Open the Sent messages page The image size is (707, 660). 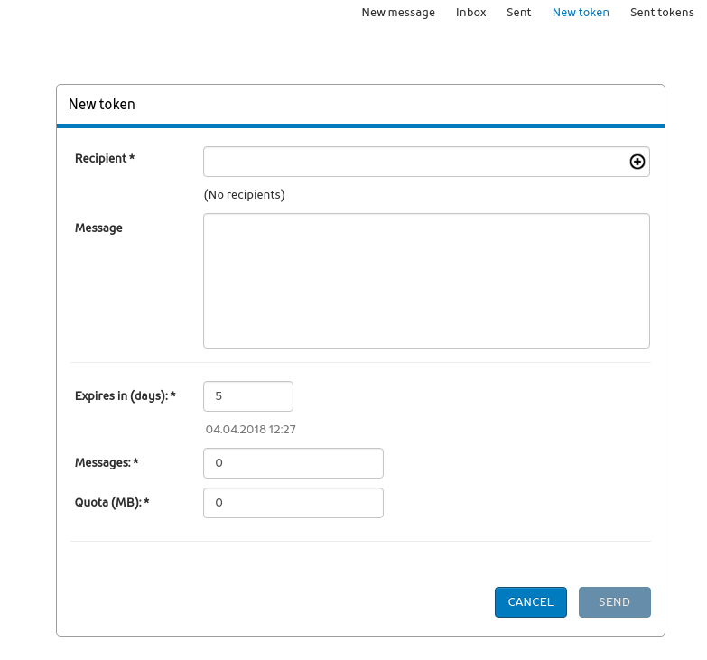point(518,13)
